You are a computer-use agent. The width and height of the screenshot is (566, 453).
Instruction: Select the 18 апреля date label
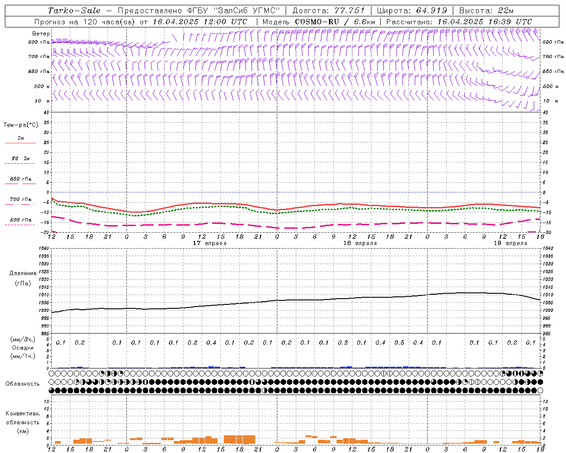coord(360,243)
